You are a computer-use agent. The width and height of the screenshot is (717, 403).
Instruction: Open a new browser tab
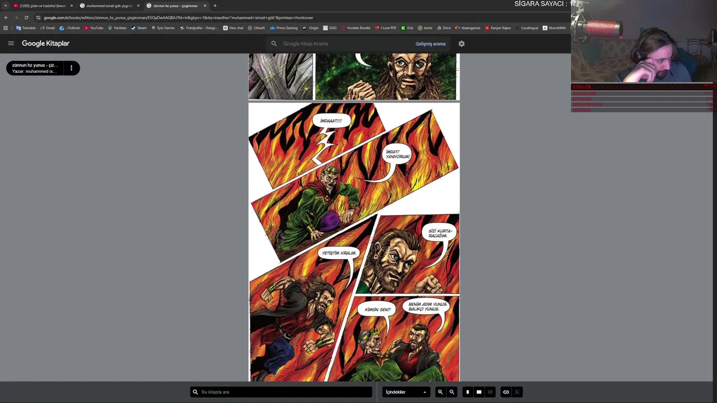click(215, 6)
